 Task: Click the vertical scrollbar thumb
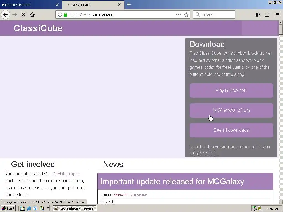(281, 30)
